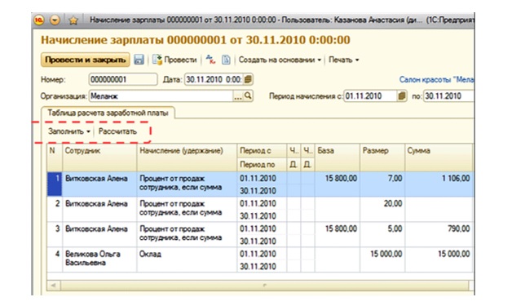Click ellipsis select button in Организация

click(238, 96)
